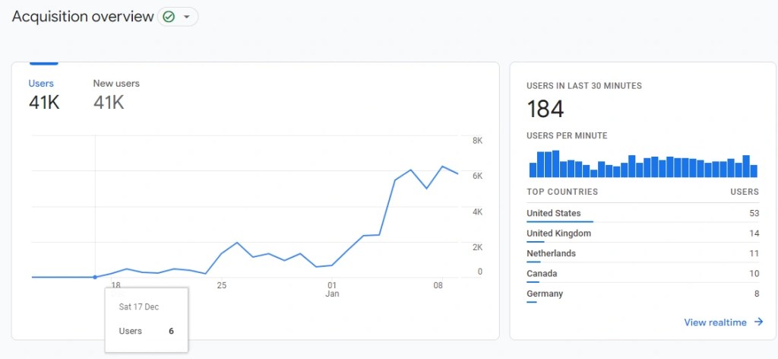Switch to the New users metric tab
Viewport: 778px width, 359px height.
click(x=116, y=84)
